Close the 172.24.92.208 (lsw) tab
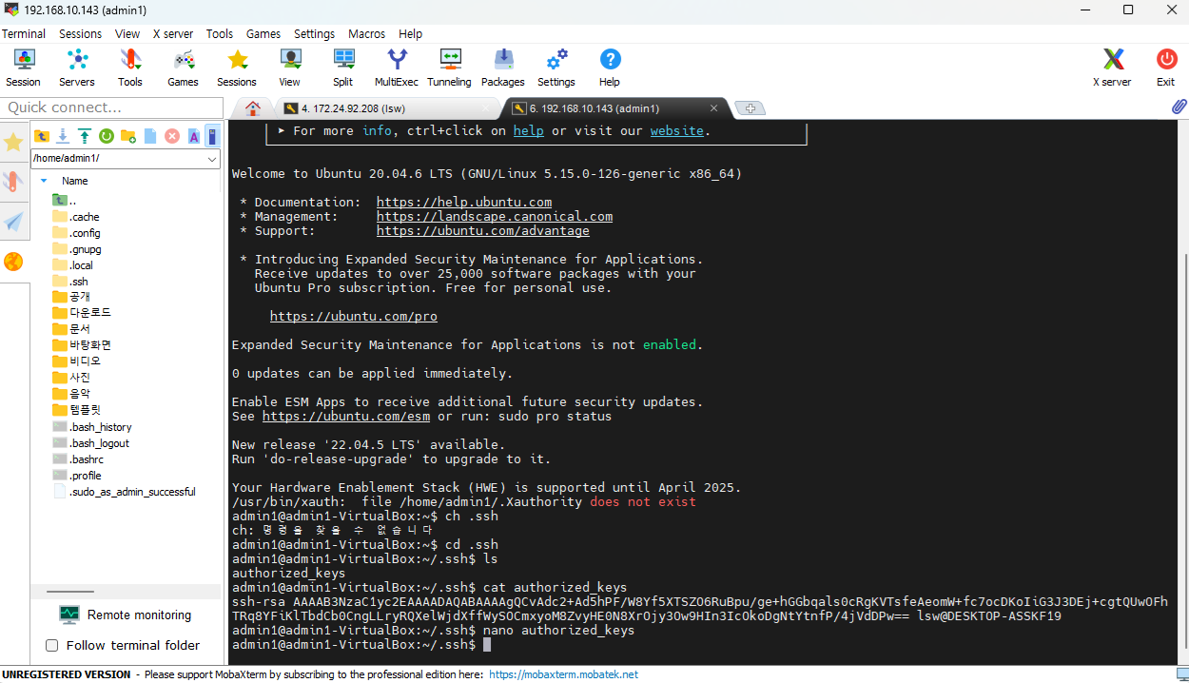The image size is (1189, 683). (x=485, y=108)
